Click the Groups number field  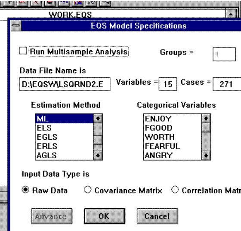pyautogui.click(x=224, y=54)
